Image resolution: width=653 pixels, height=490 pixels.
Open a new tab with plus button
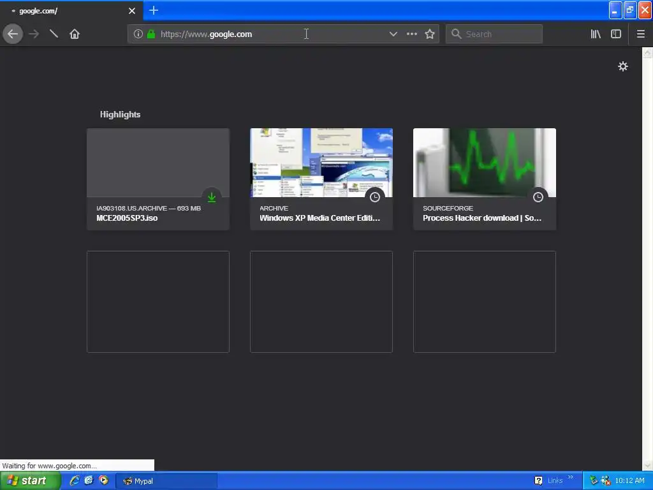click(x=154, y=10)
